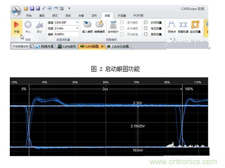Switch to the CAN波形 document tab

pos(67,46)
